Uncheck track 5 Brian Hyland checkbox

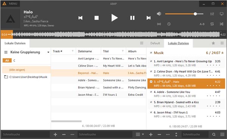151,102
